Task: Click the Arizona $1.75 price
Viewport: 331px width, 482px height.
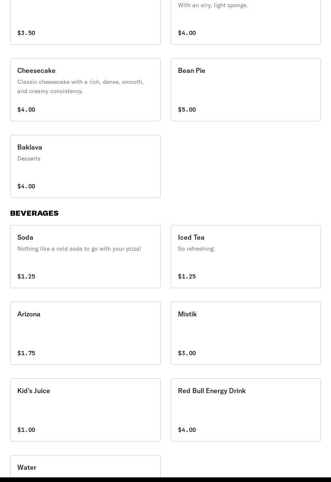Action: tap(26, 353)
